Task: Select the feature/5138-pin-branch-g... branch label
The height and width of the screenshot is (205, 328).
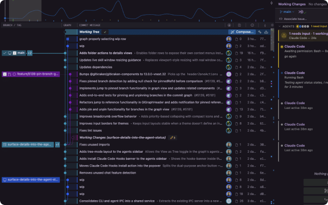Action: coord(31,74)
